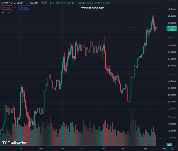Click the Dec label on time axis

click(62, 149)
